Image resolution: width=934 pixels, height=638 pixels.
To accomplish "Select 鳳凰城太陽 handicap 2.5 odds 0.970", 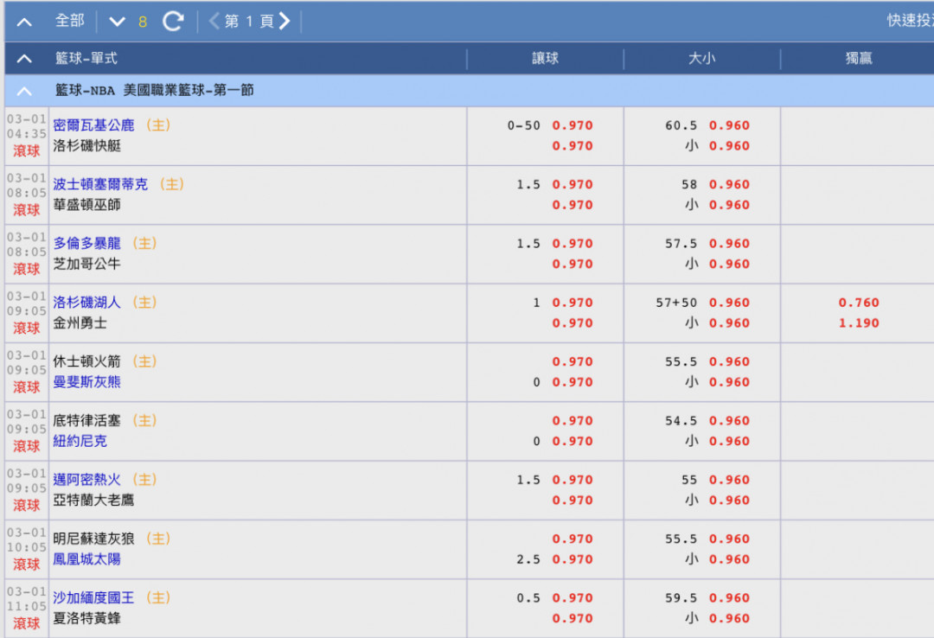I will (x=573, y=558).
